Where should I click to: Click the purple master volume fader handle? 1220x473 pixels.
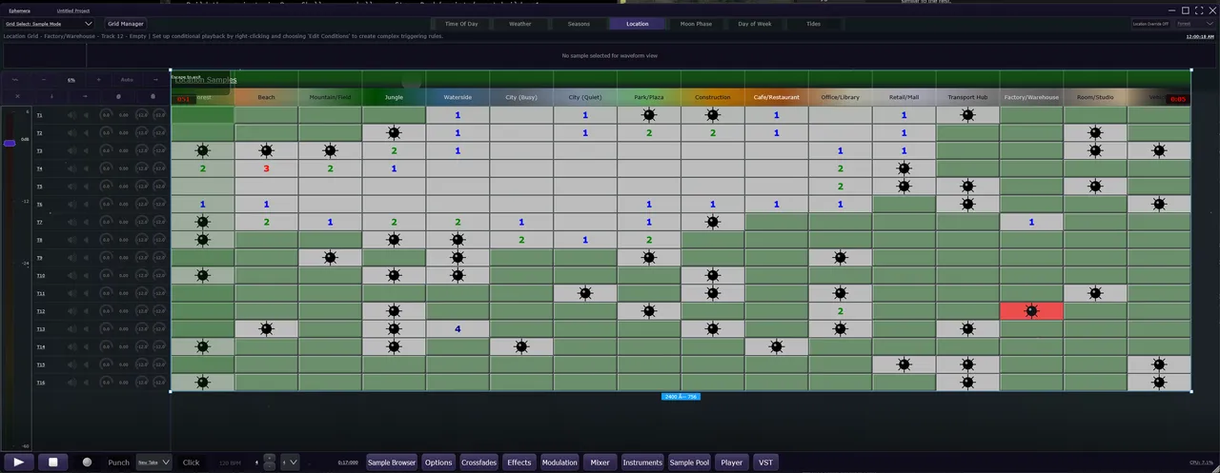click(x=10, y=143)
